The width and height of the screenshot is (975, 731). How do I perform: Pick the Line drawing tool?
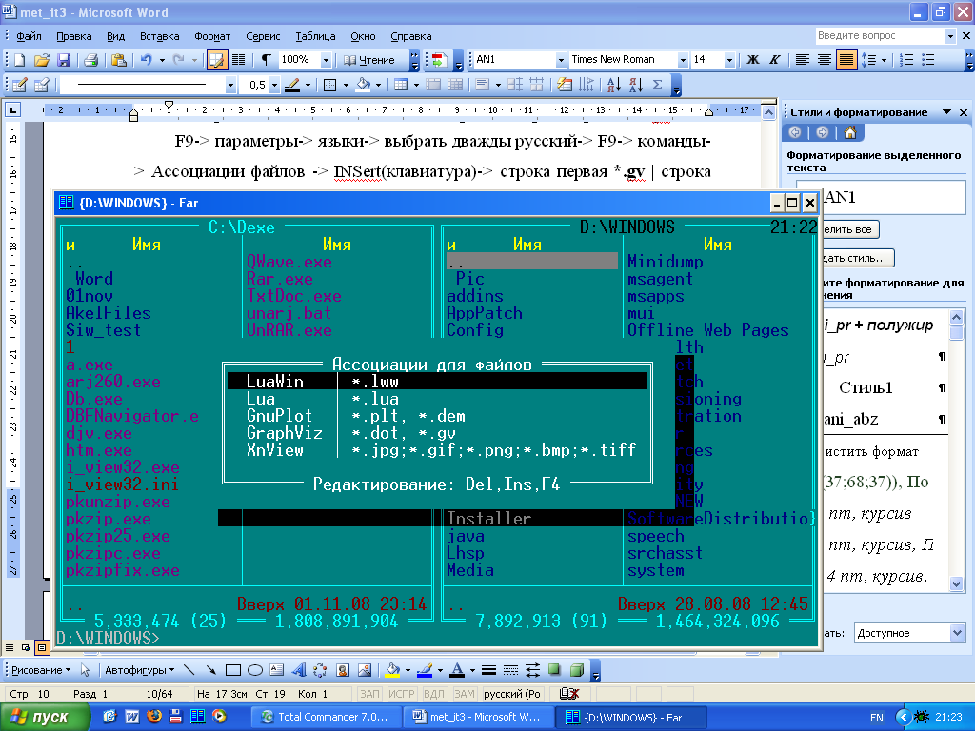[x=189, y=670]
